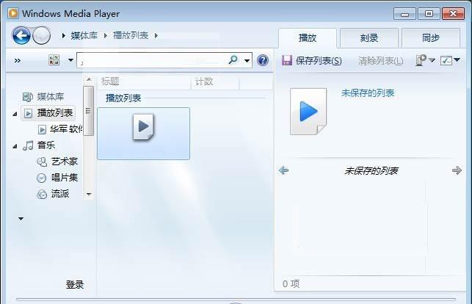Click the 未保存的列表 title link
Viewport: 472px width, 304px height.
click(x=368, y=93)
